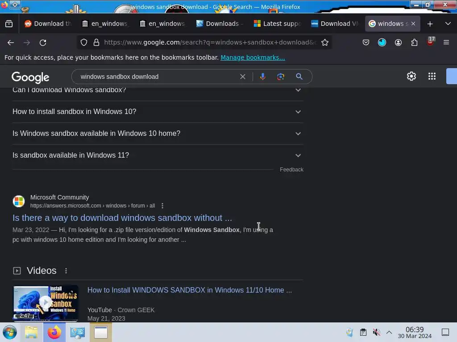Switch to the 'Download th' Reddit tab
This screenshot has height=342, width=457.
pos(48,24)
